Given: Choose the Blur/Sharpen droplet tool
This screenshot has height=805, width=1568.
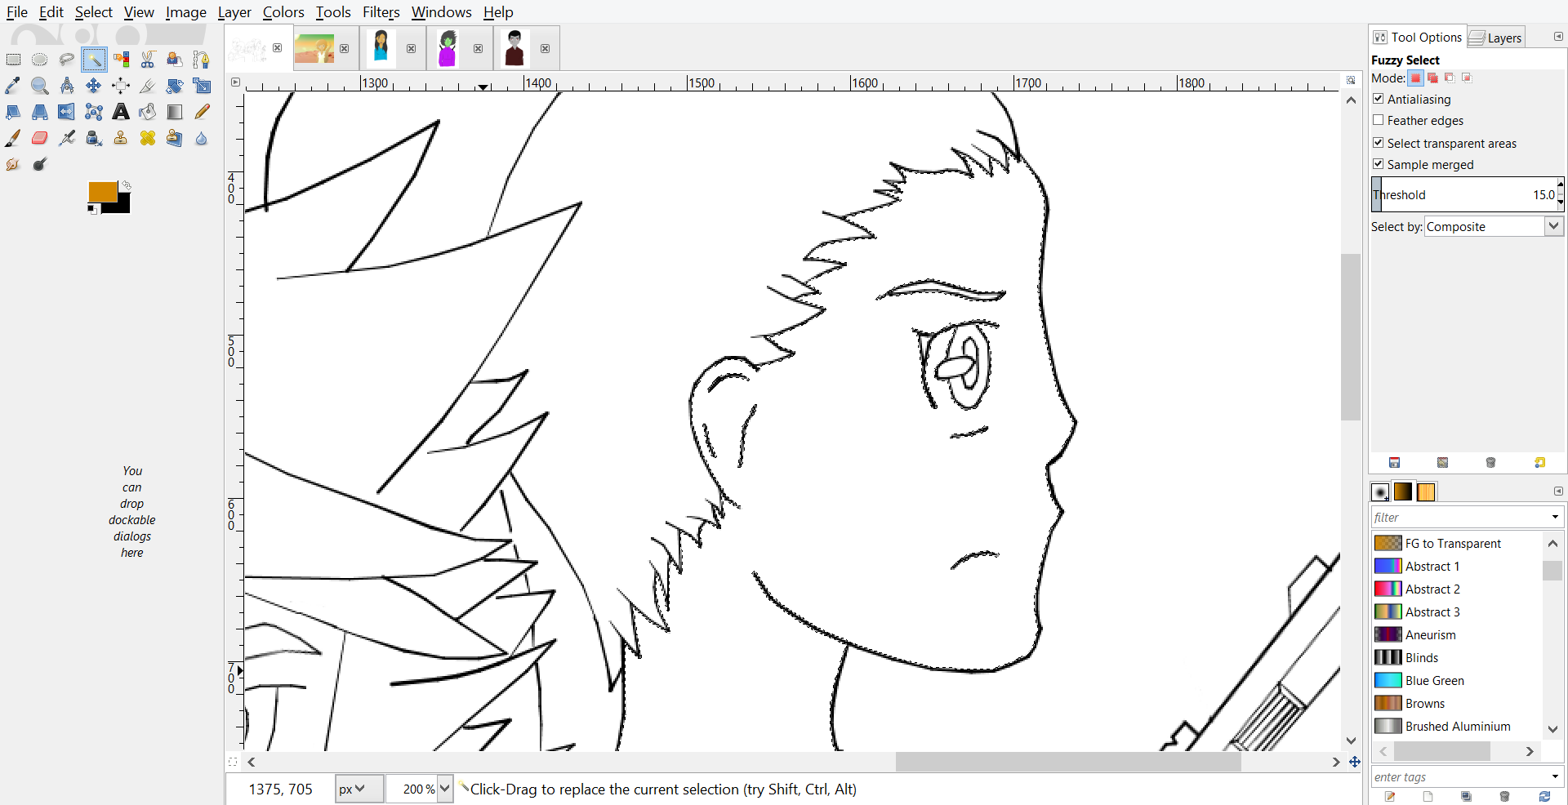Looking at the screenshot, I should tap(201, 138).
